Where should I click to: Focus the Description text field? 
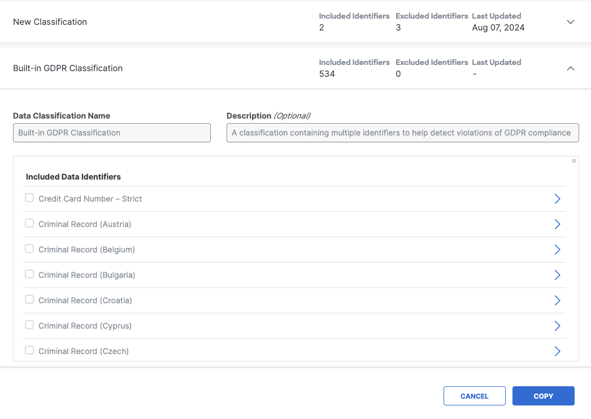pyautogui.click(x=402, y=133)
